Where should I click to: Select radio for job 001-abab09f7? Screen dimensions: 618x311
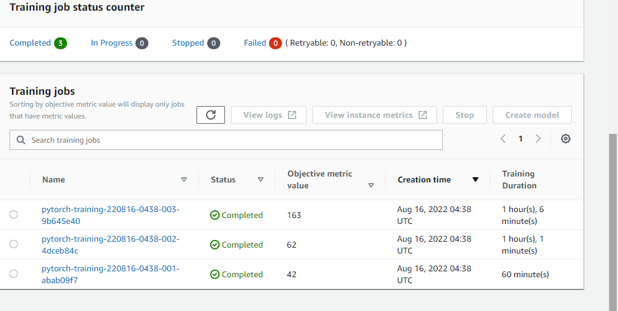14,274
